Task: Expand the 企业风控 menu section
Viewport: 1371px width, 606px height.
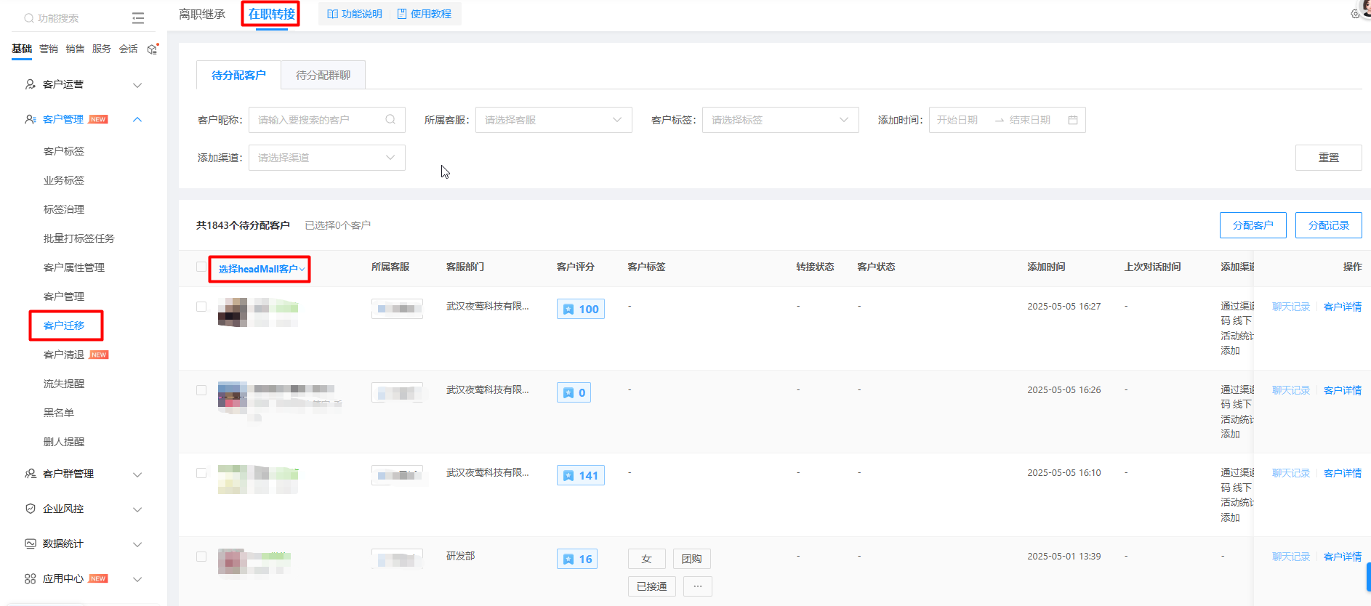Action: point(137,509)
